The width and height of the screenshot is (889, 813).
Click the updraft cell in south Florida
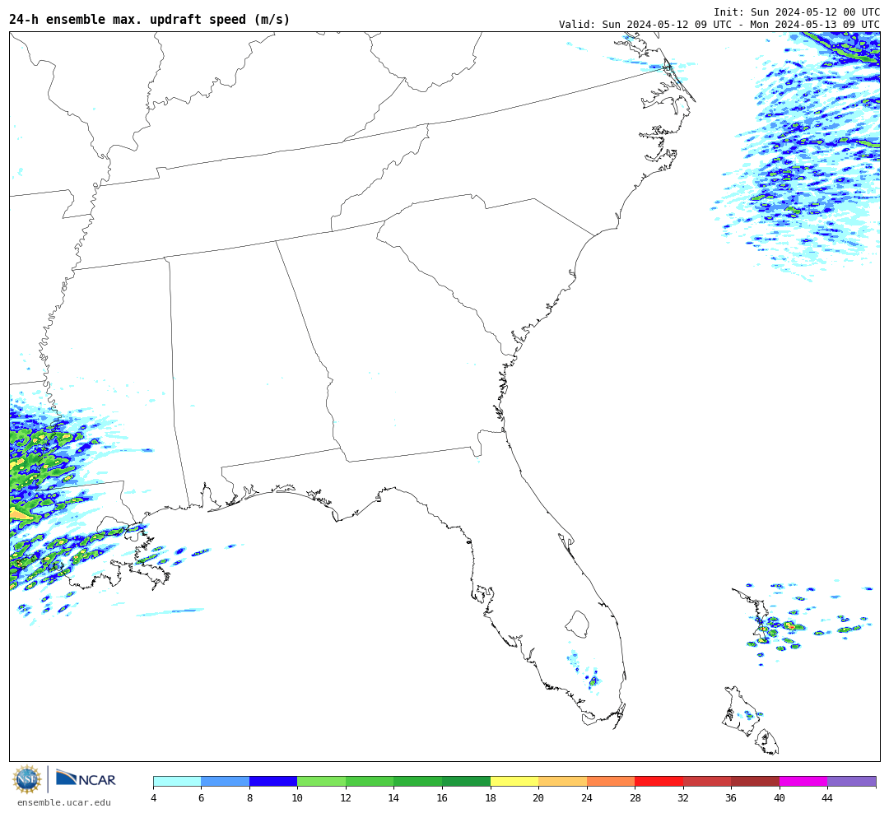pyautogui.click(x=593, y=681)
